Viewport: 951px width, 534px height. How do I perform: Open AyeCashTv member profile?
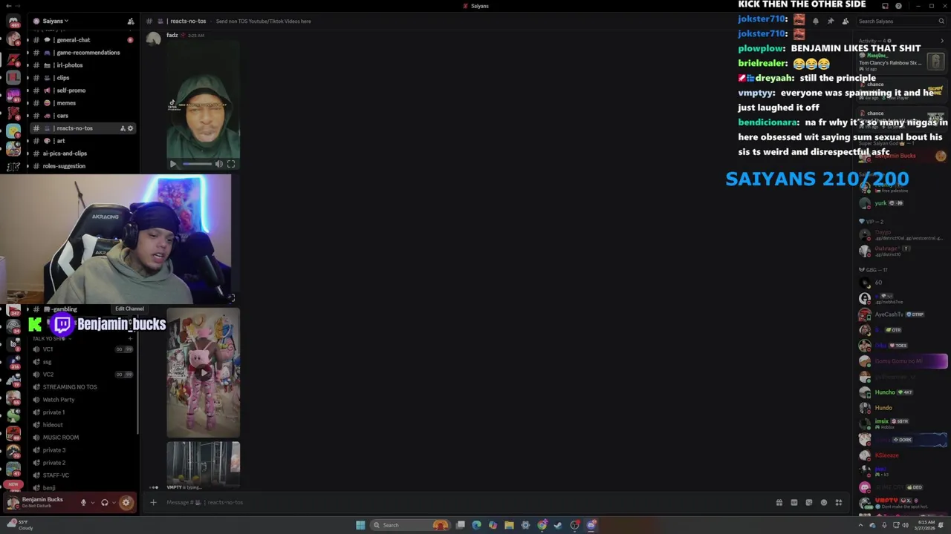(x=900, y=314)
